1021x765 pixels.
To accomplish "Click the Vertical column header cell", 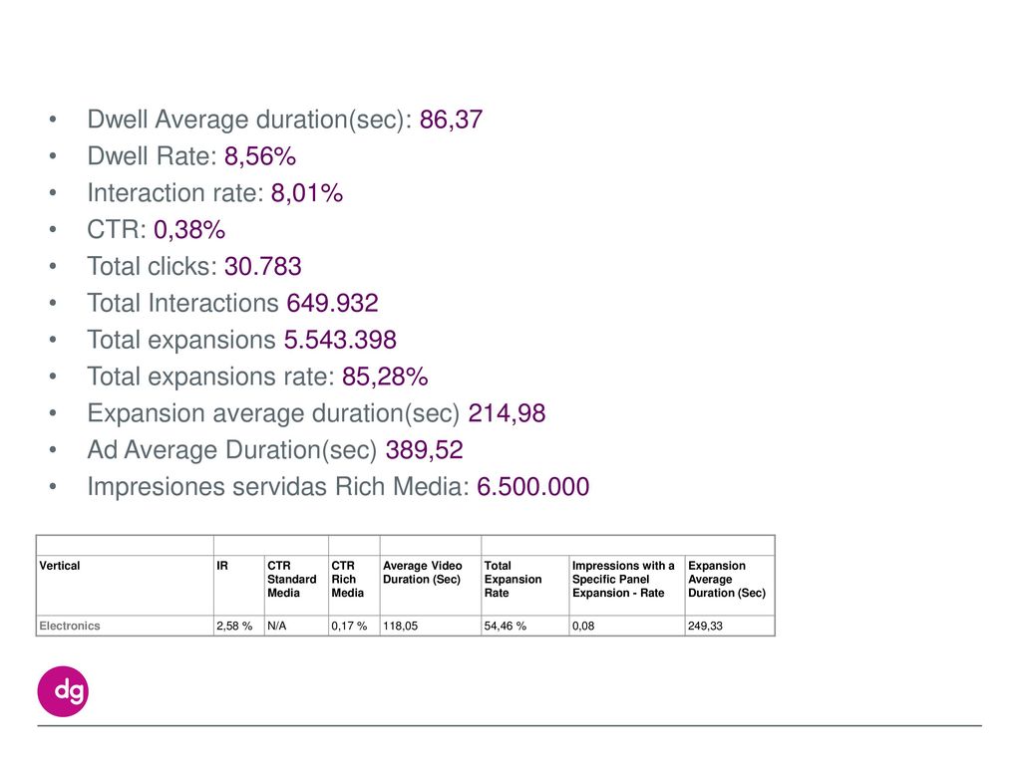I will pyautogui.click(x=125, y=586).
